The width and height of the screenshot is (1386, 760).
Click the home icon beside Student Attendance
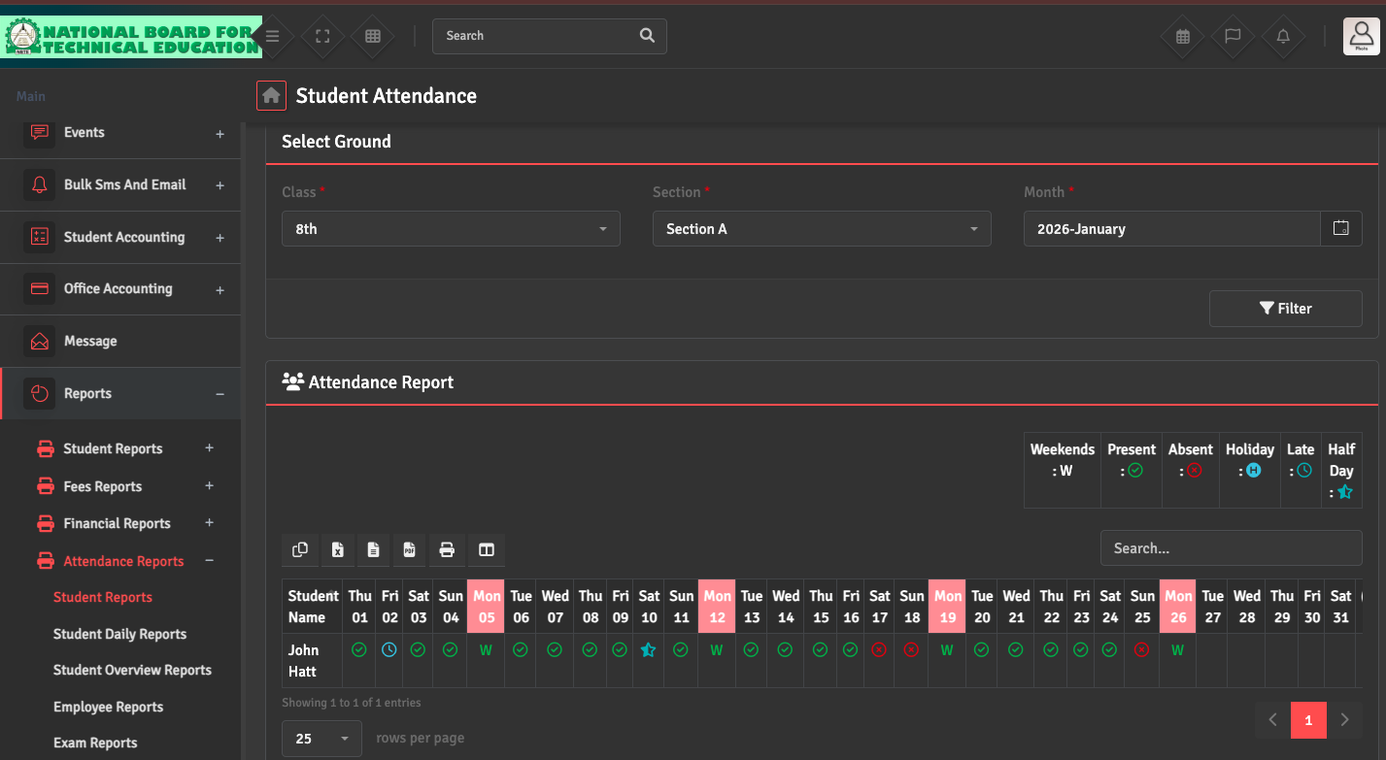[x=271, y=95]
